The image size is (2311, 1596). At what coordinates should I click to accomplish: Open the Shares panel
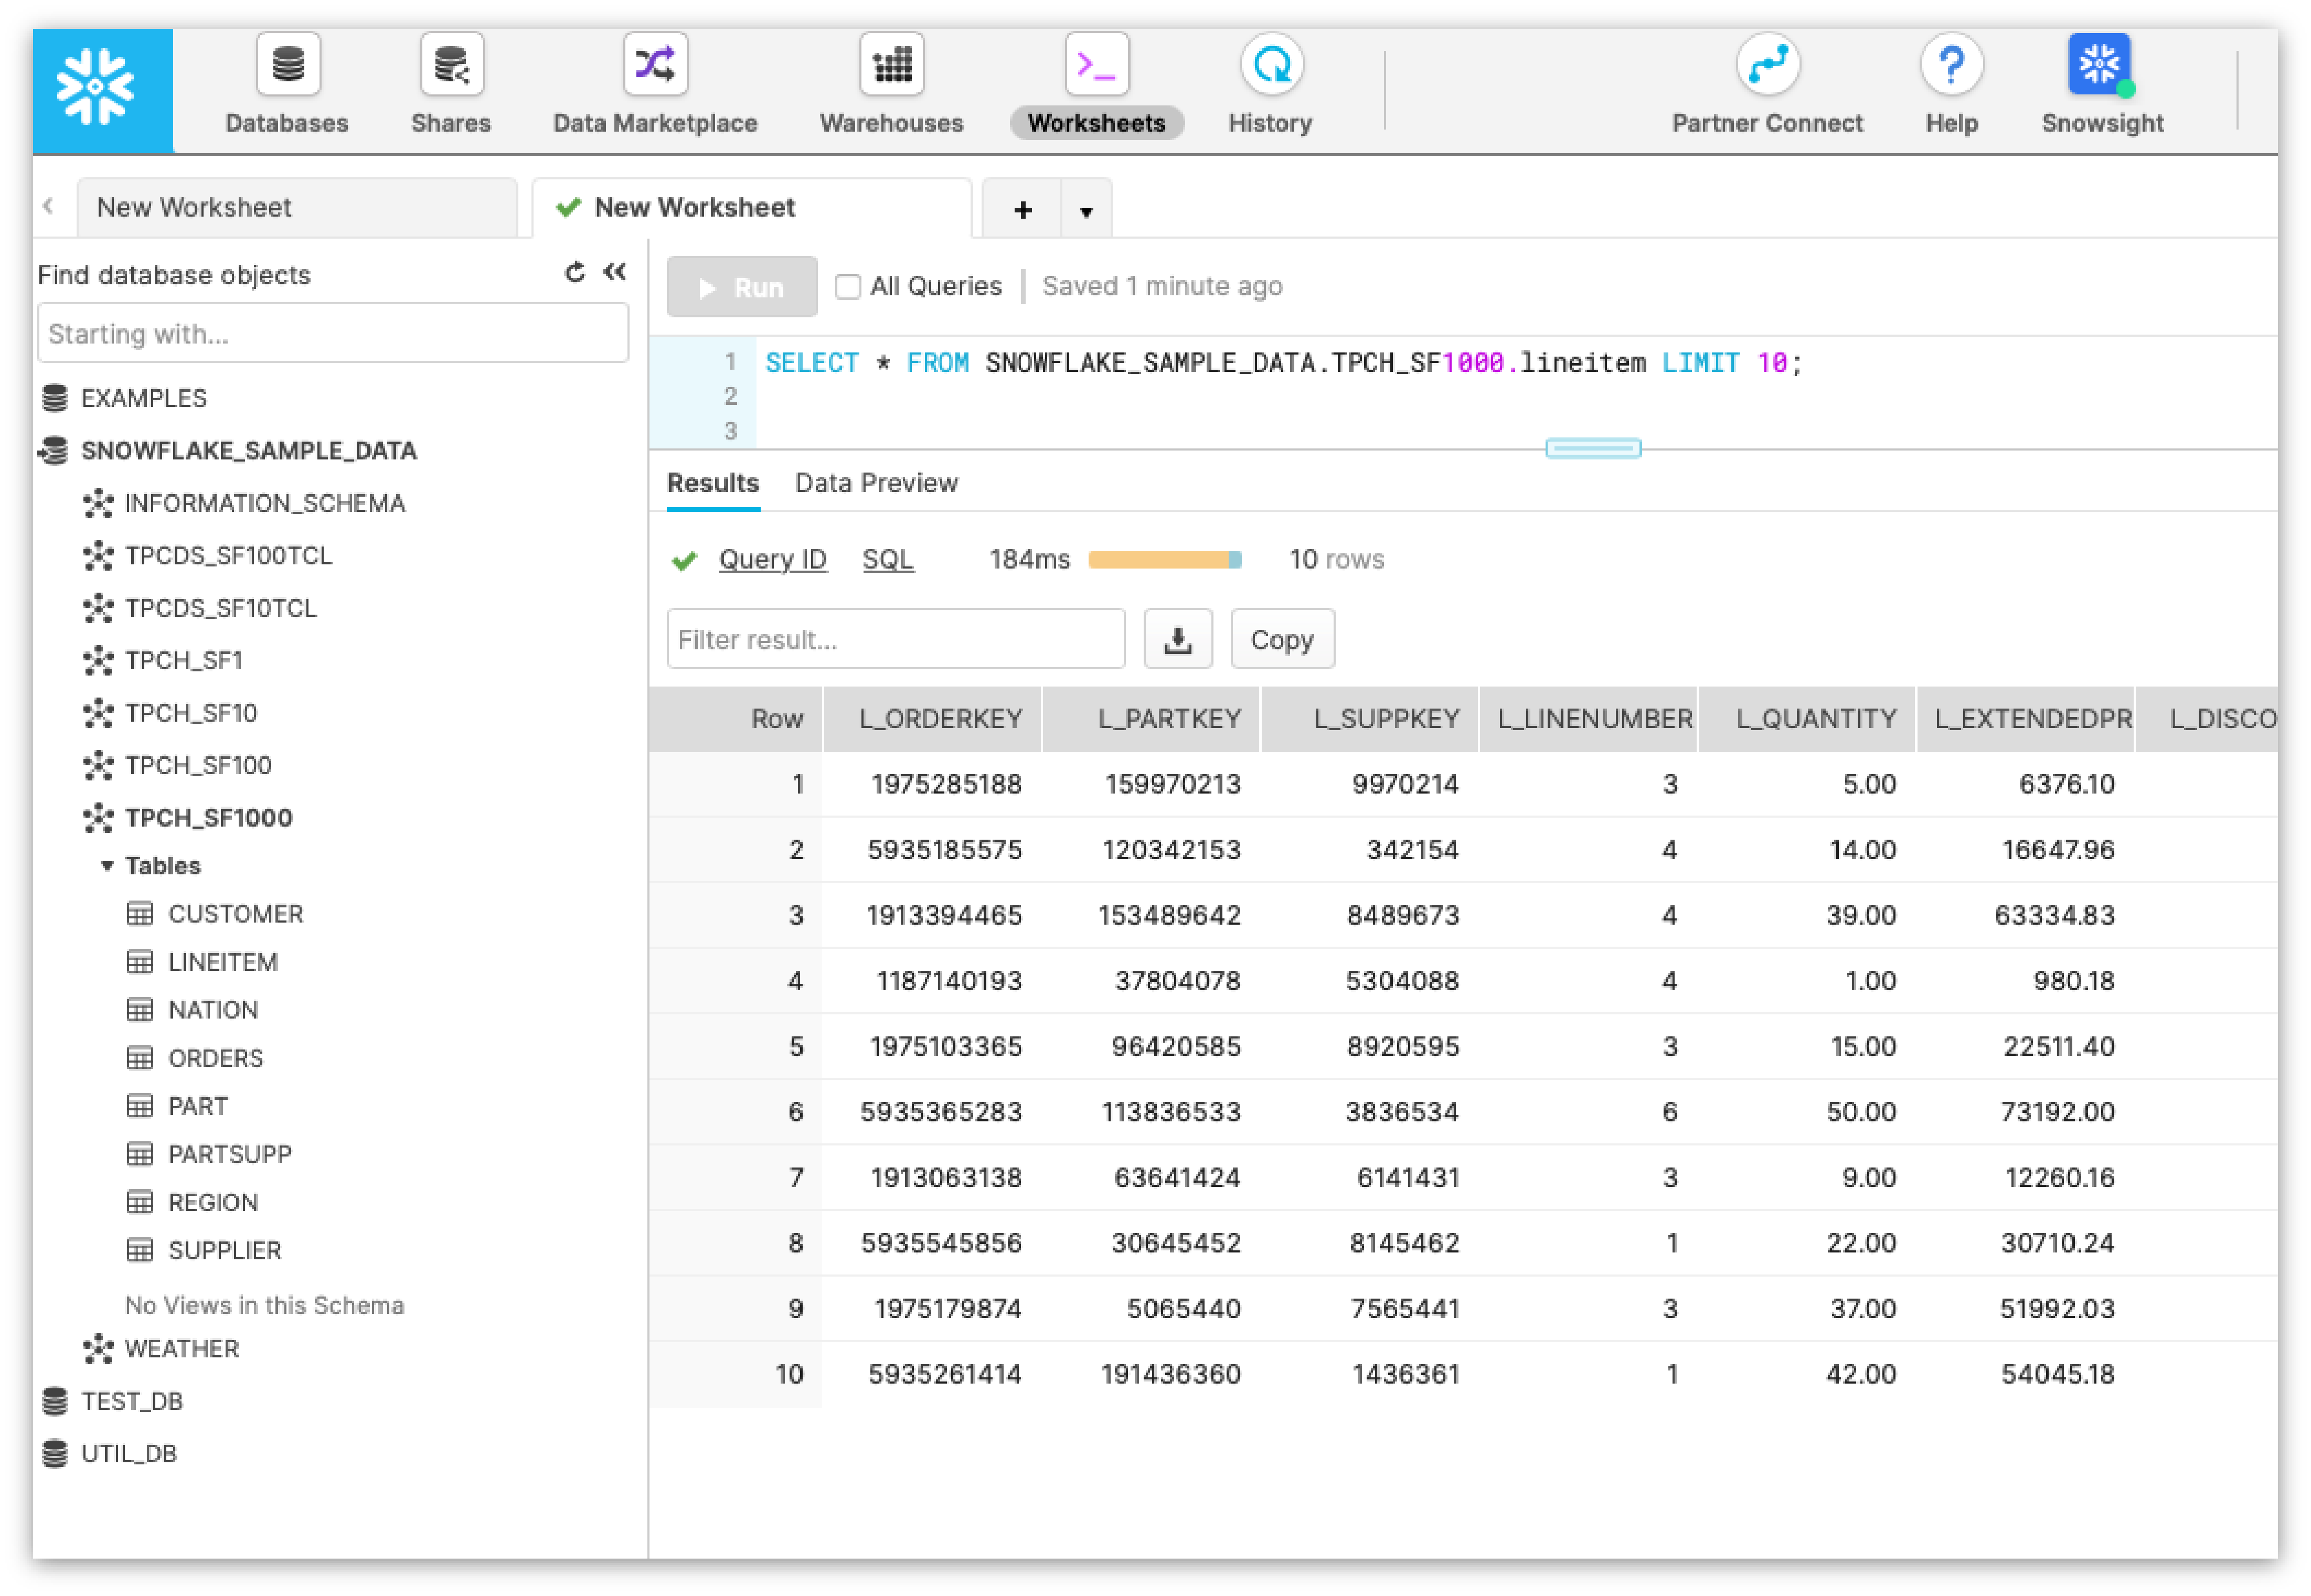(451, 85)
